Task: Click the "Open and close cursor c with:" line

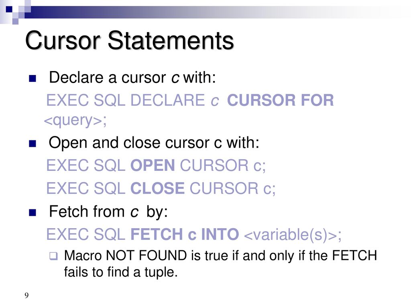Action: [x=154, y=143]
